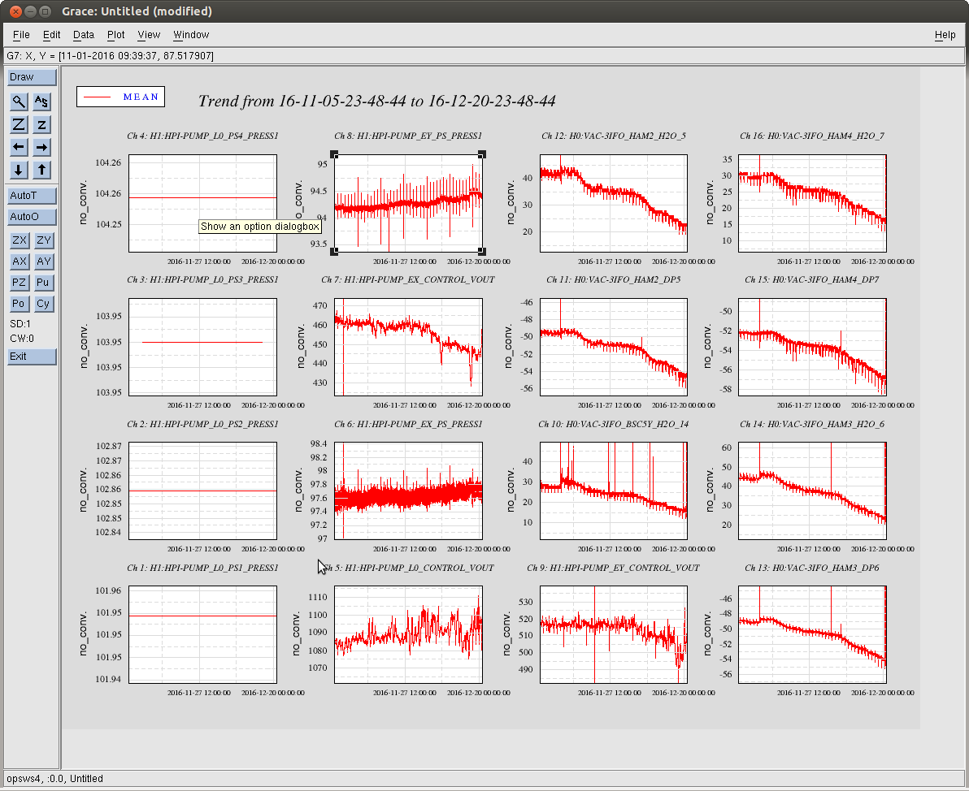The image size is (969, 791).
Task: Click the "1110" tick label on Ch 5
Action: (x=318, y=597)
